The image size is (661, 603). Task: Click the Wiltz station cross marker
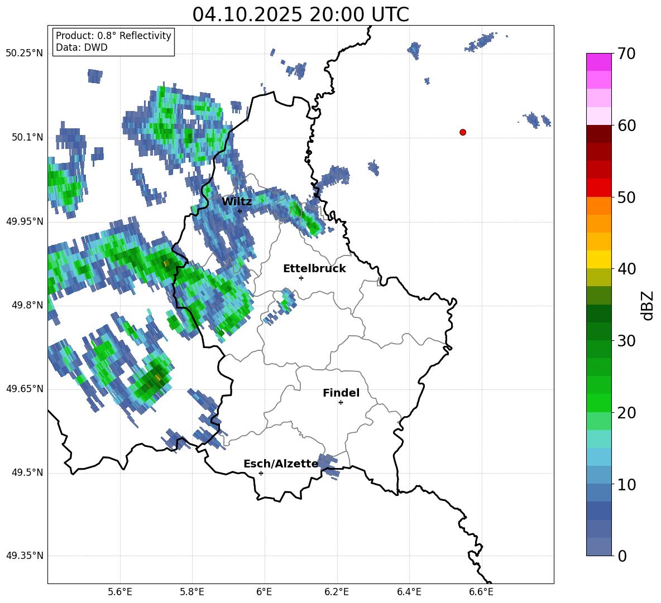tap(240, 211)
